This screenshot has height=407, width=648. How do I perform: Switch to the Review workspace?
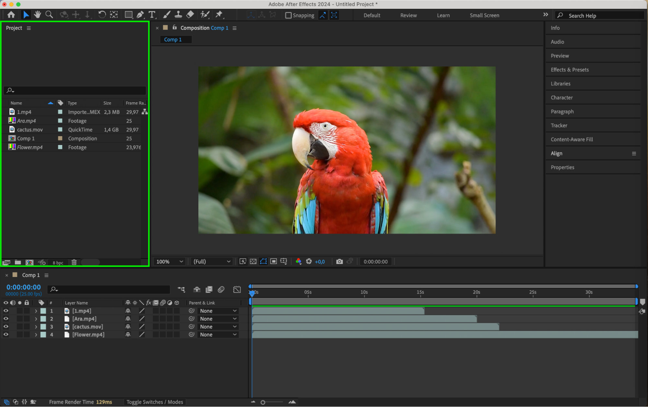(408, 15)
